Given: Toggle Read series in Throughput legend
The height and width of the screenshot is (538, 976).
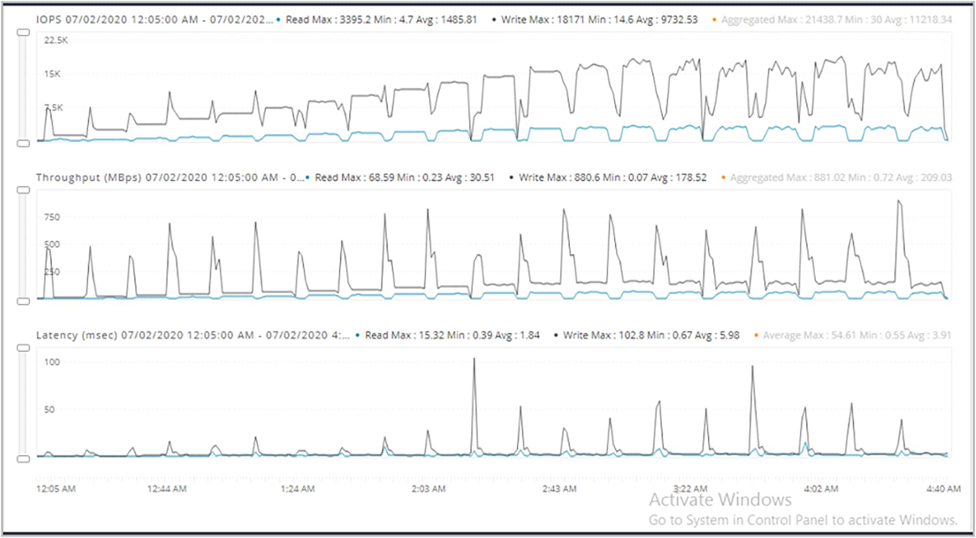Looking at the screenshot, I should tap(399, 178).
